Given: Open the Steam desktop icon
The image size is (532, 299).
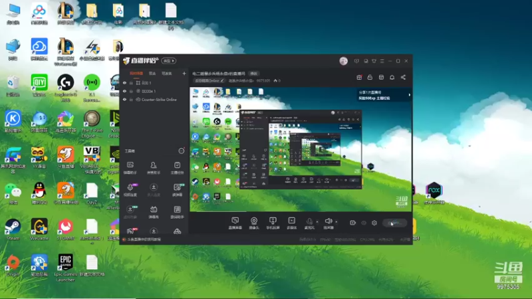Looking at the screenshot, I should coord(13,229).
